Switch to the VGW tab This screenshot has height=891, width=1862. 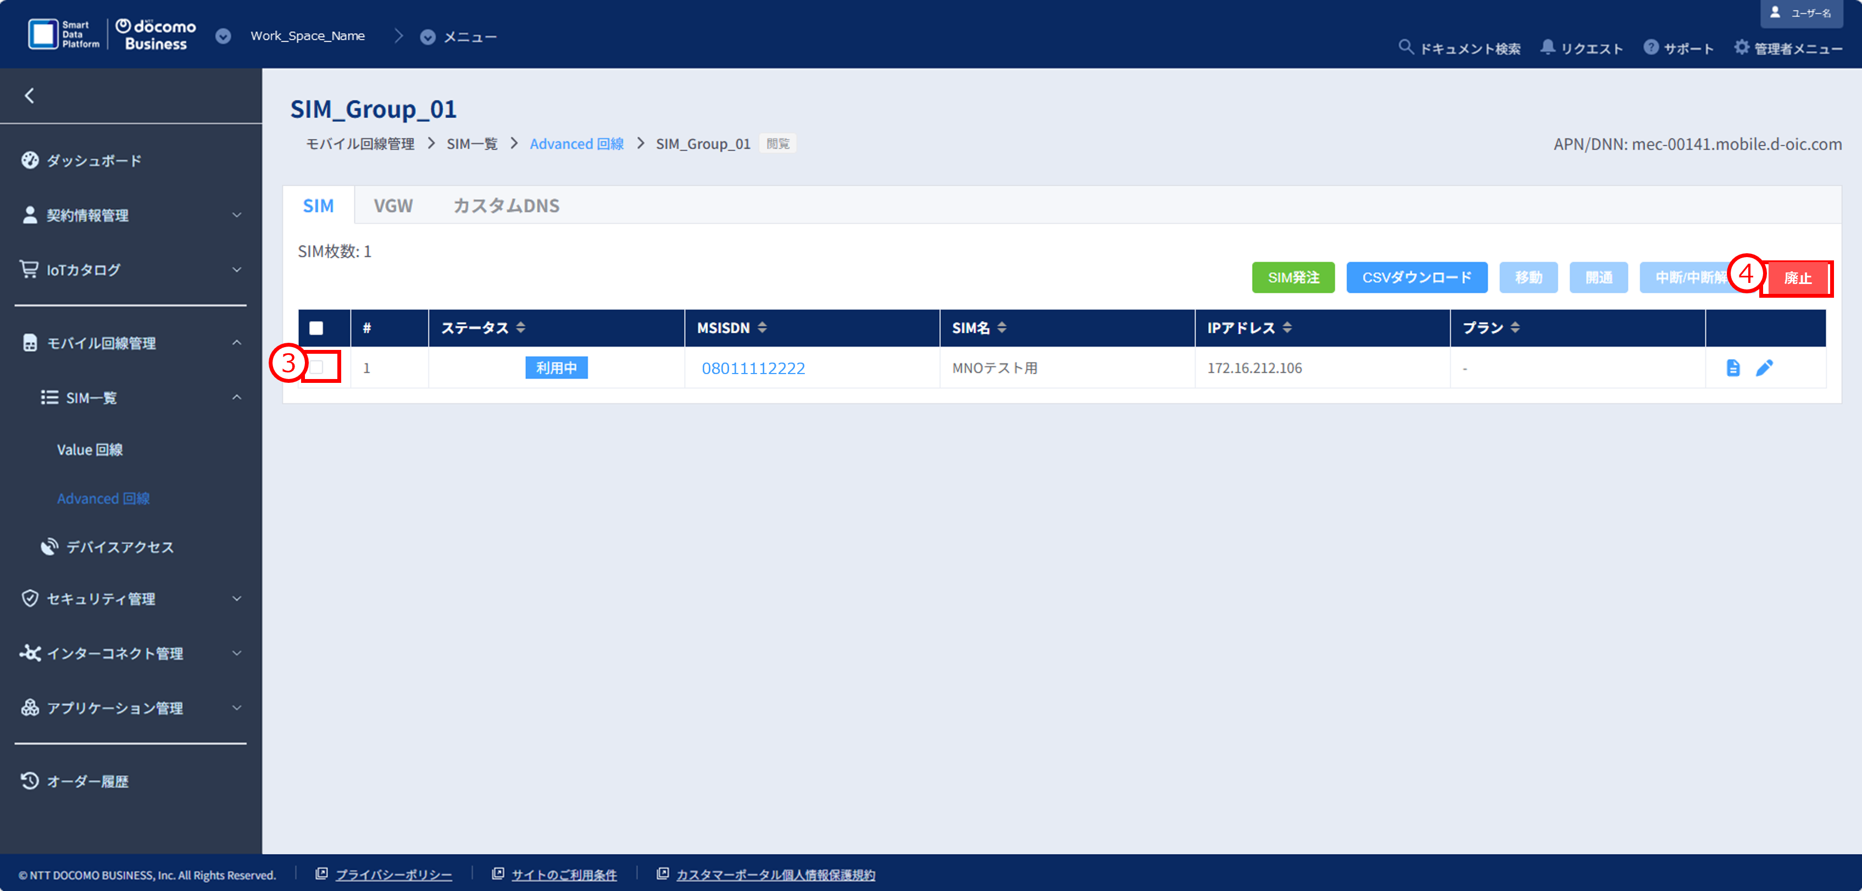[x=392, y=206]
